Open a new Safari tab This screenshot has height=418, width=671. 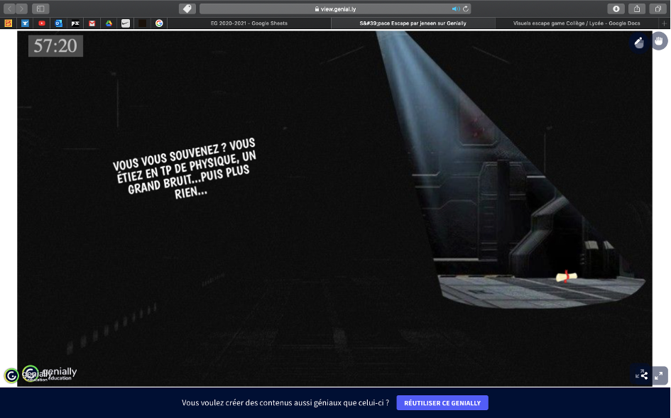[665, 23]
